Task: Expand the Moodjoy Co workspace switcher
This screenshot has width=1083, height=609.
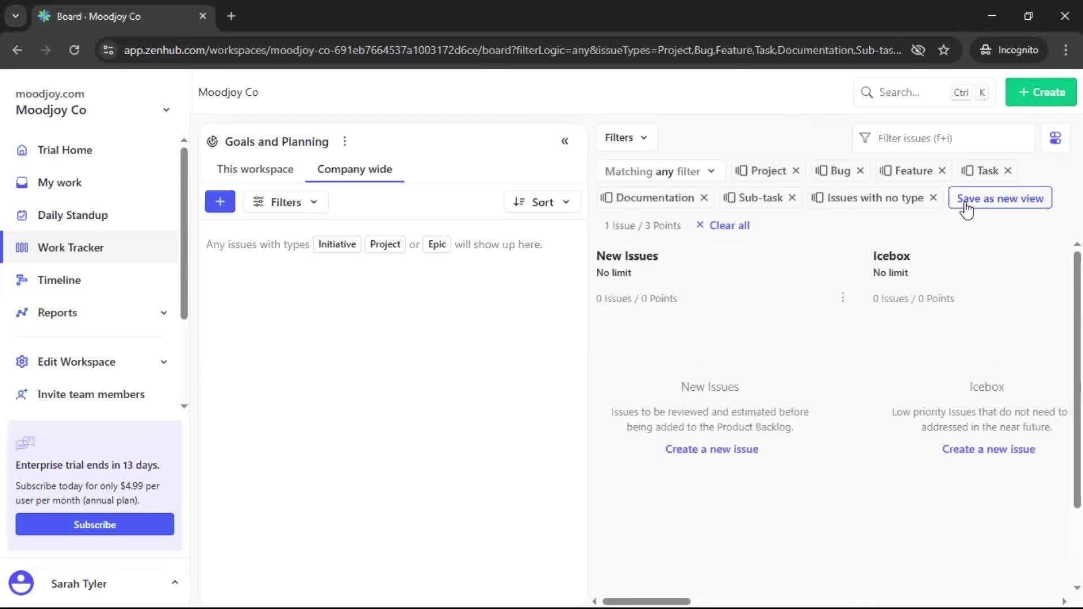Action: (x=165, y=110)
